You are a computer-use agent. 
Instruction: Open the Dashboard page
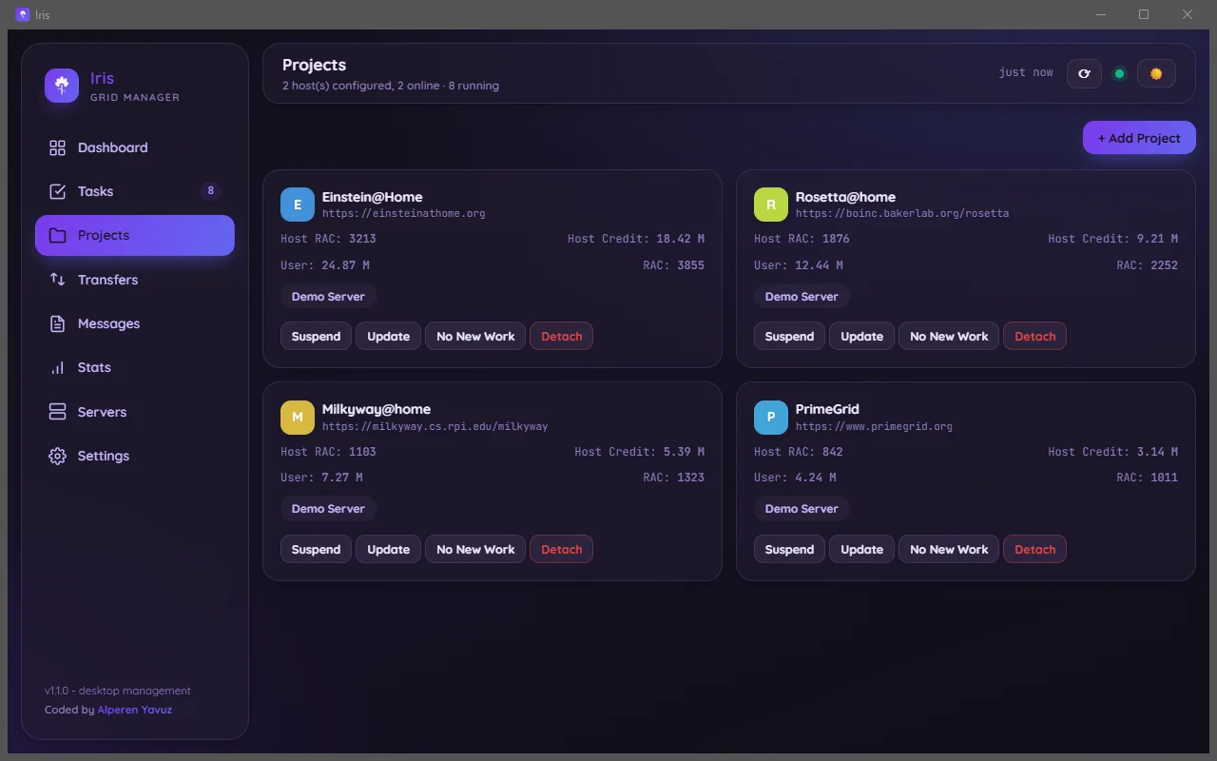click(x=135, y=147)
